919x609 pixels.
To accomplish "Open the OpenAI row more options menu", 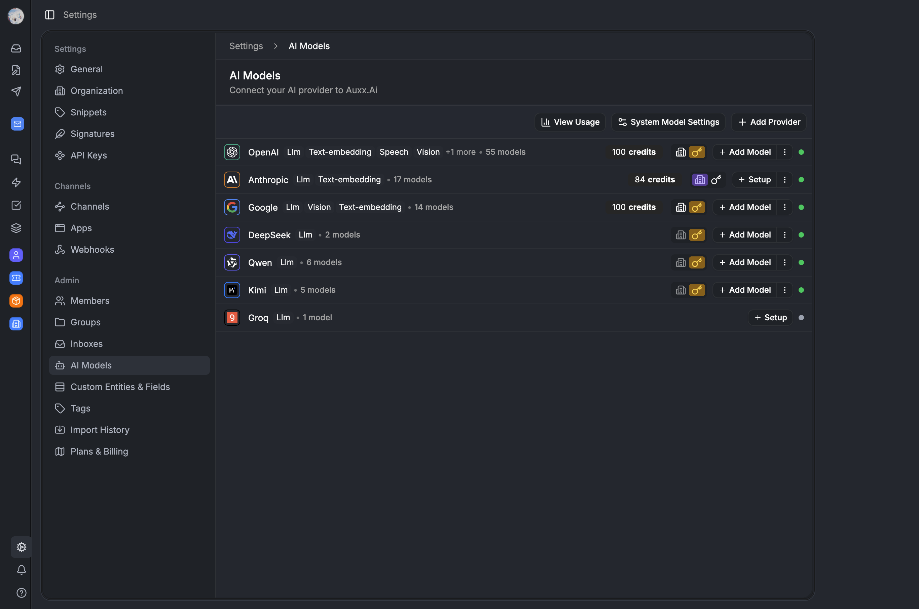I will (x=785, y=152).
